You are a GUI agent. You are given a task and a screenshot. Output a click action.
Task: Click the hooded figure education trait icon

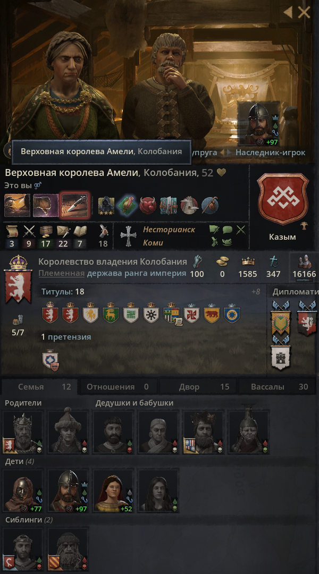(x=106, y=205)
